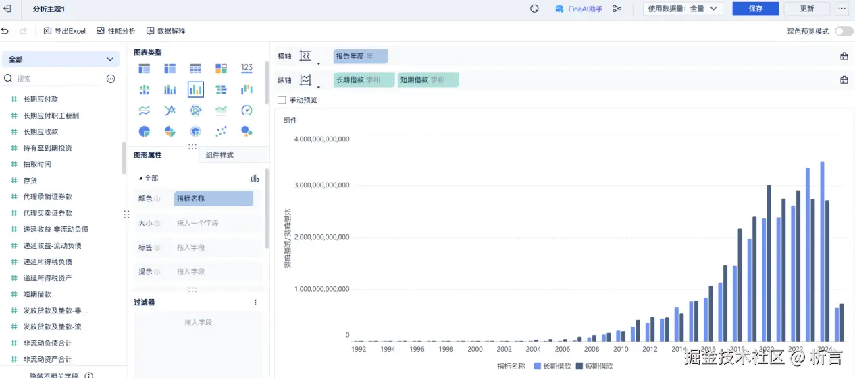The image size is (855, 378).
Task: Click the 导出Excel toolbar item
Action: point(65,31)
